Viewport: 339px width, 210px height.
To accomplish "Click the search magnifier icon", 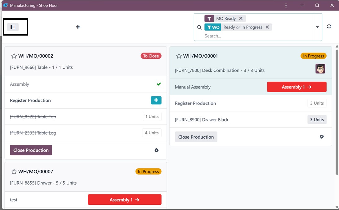I will click(199, 28).
